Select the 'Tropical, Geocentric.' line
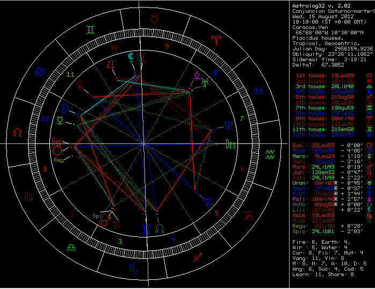 (x=326, y=44)
